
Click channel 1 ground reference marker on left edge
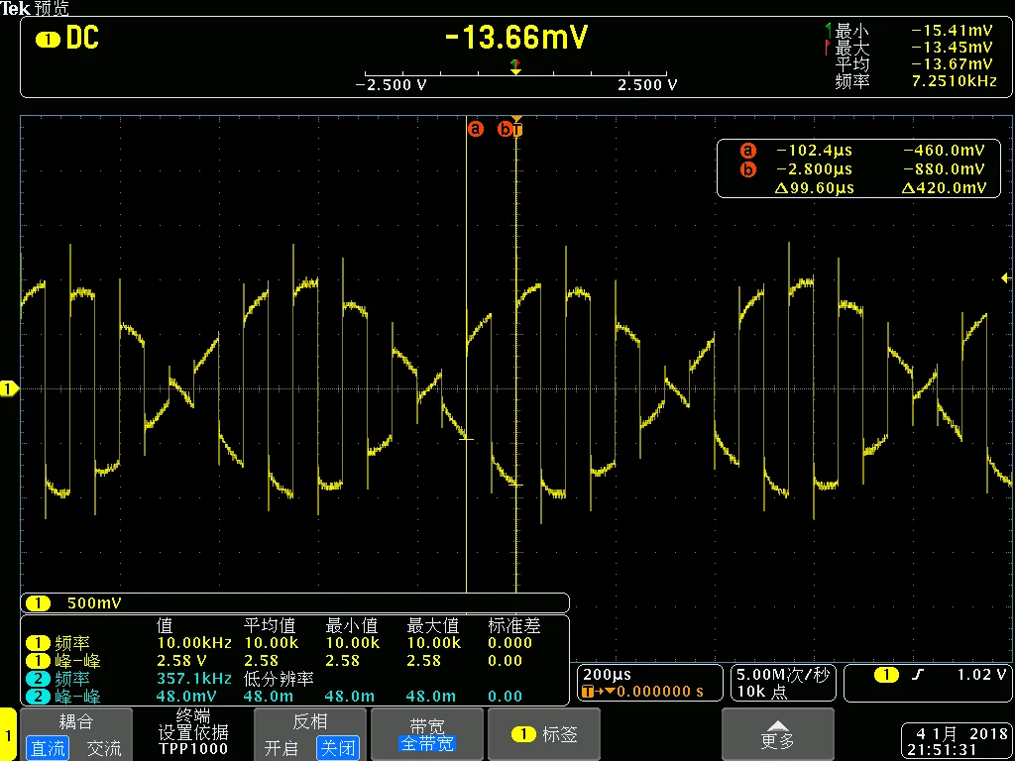(x=10, y=389)
